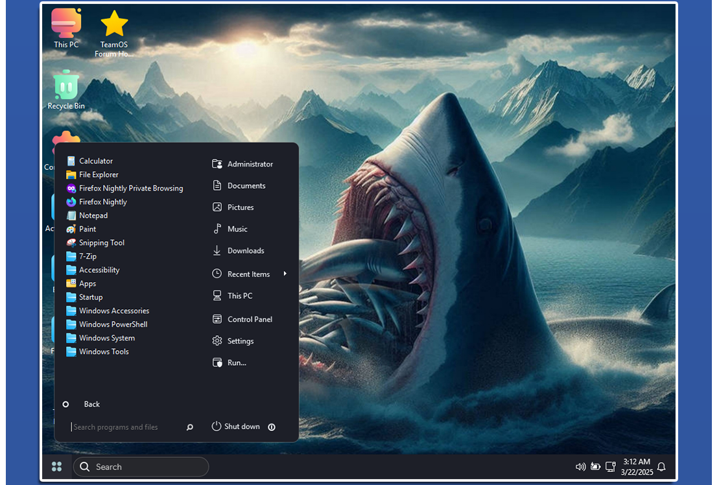Screen dimensions: 719x485
Task: Open the notification bell in the taskbar
Action: [661, 467]
